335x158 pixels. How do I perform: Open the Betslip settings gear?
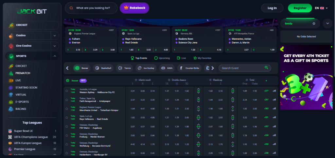314,23
